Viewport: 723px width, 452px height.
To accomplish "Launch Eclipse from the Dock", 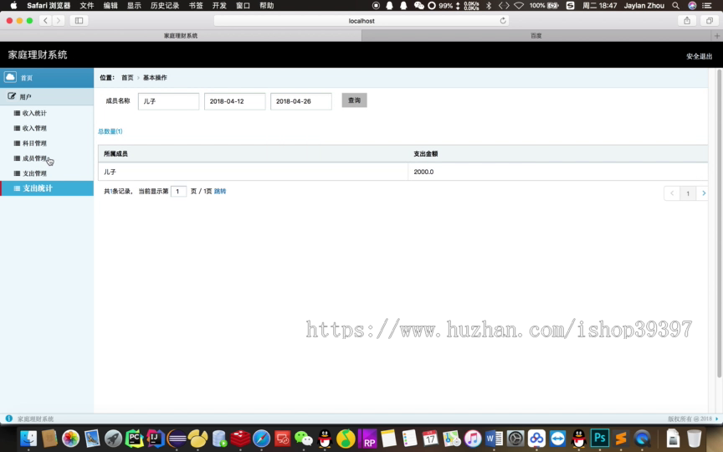I will coord(177,438).
